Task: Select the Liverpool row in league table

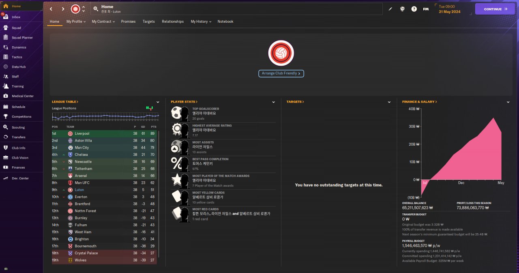Action: tap(104, 133)
